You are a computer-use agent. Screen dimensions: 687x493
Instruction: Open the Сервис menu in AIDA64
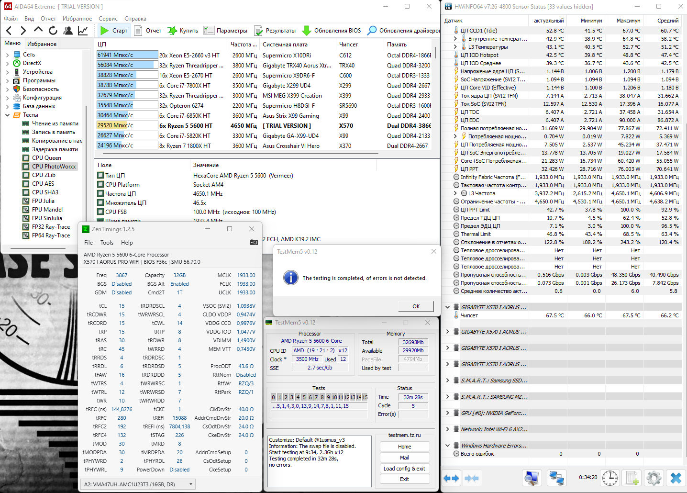108,19
